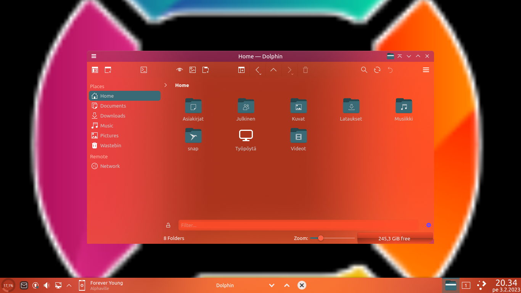Select the Lataukset folder
The image size is (521, 293).
click(351, 109)
